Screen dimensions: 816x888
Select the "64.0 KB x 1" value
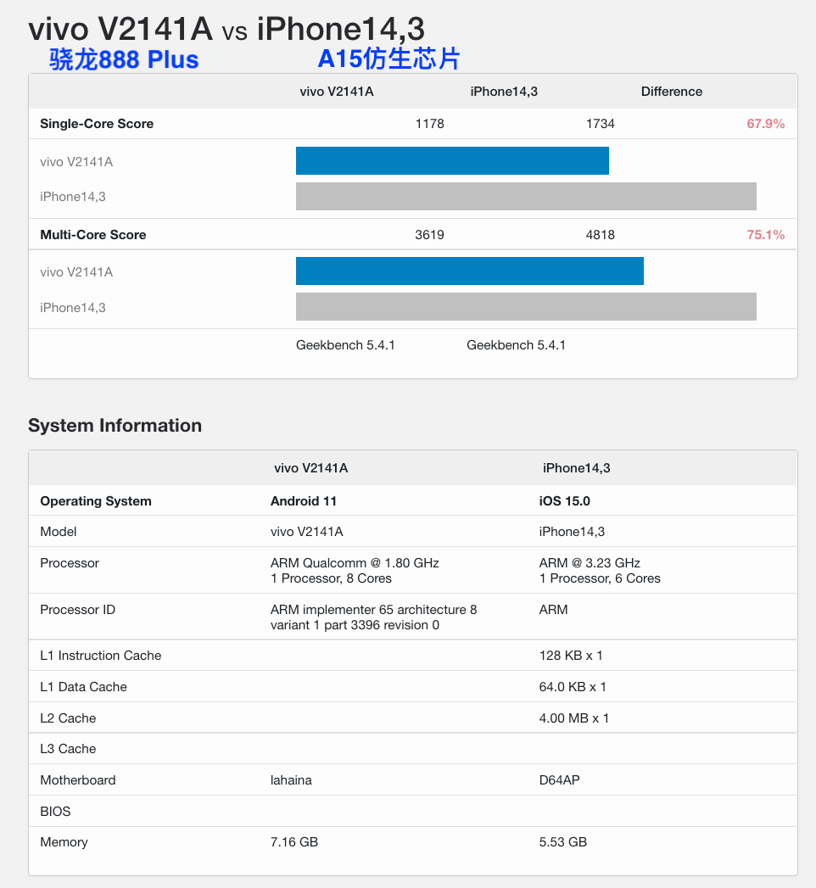click(573, 687)
